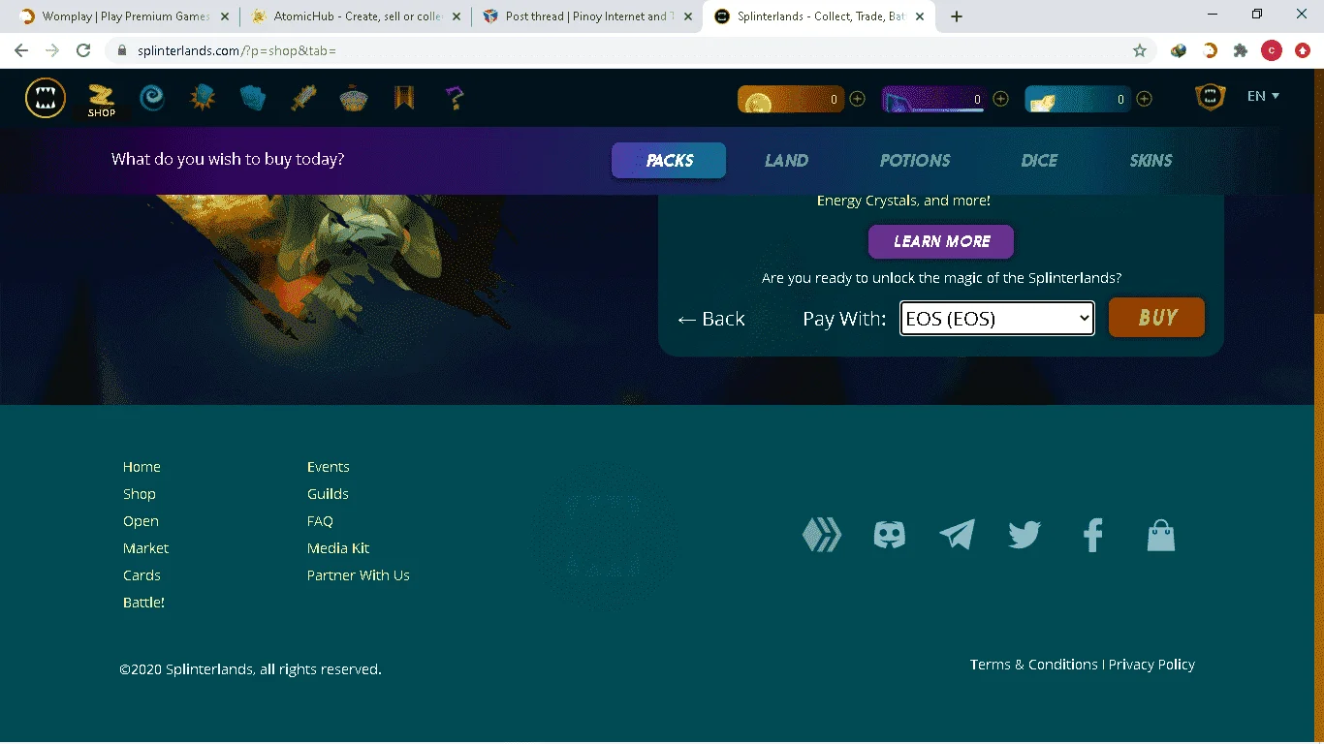Open the Discord social icon in footer

[x=890, y=535]
